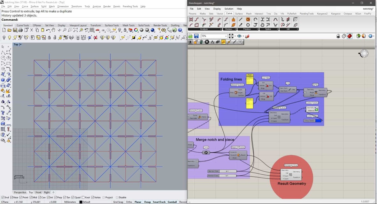377x204 pixels.
Task: Toggle the Cen osnap checkbox
Action: tap(39, 198)
